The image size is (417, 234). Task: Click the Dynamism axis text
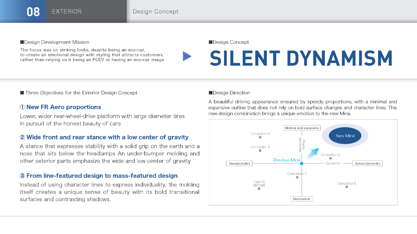point(333,163)
